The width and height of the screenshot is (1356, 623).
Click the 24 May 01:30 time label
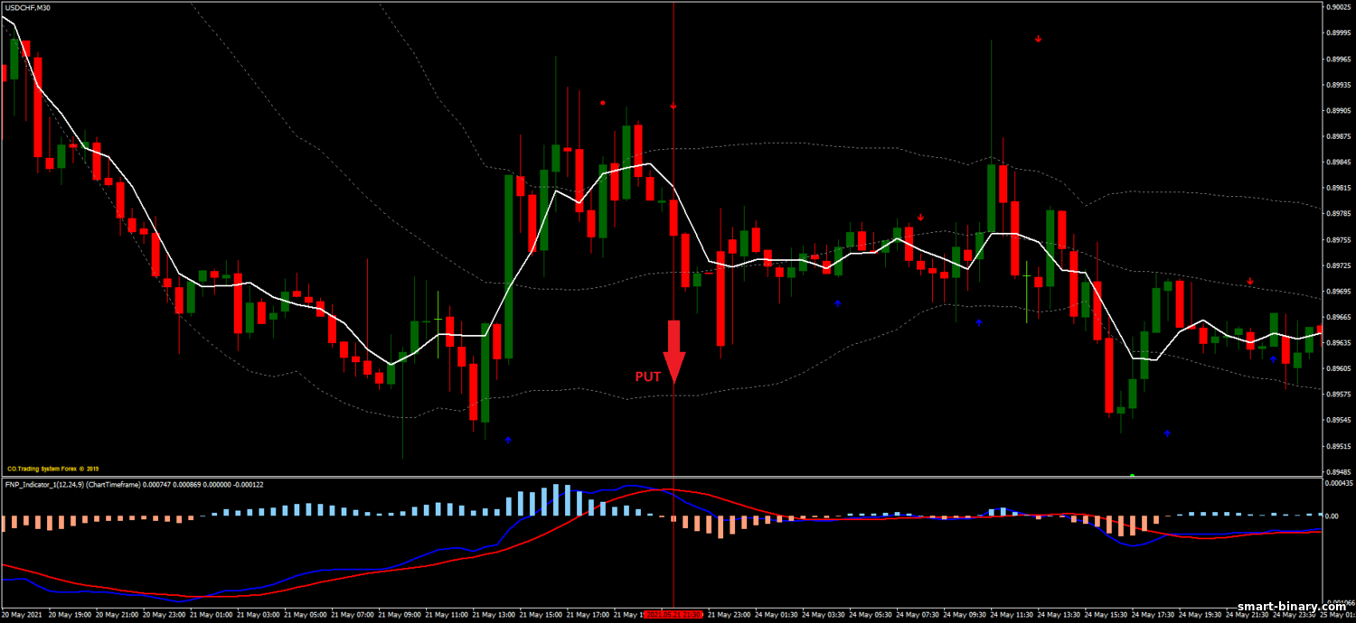(x=777, y=614)
